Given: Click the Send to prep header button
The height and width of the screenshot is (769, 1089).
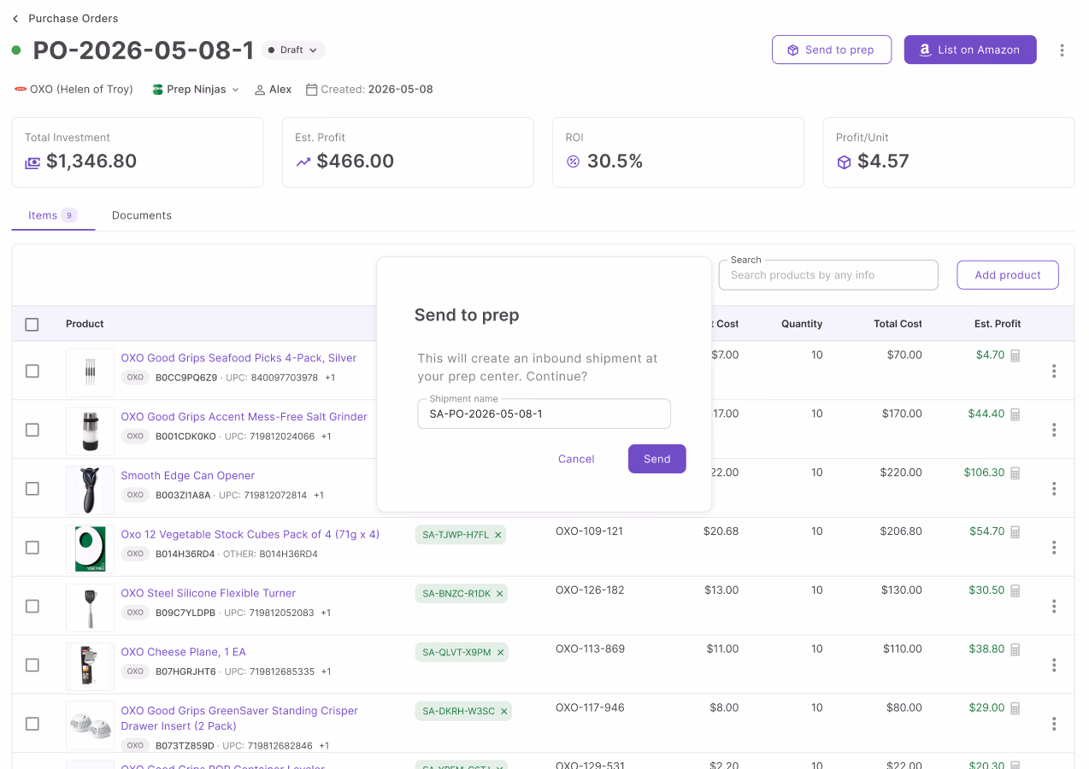Looking at the screenshot, I should click(x=832, y=50).
